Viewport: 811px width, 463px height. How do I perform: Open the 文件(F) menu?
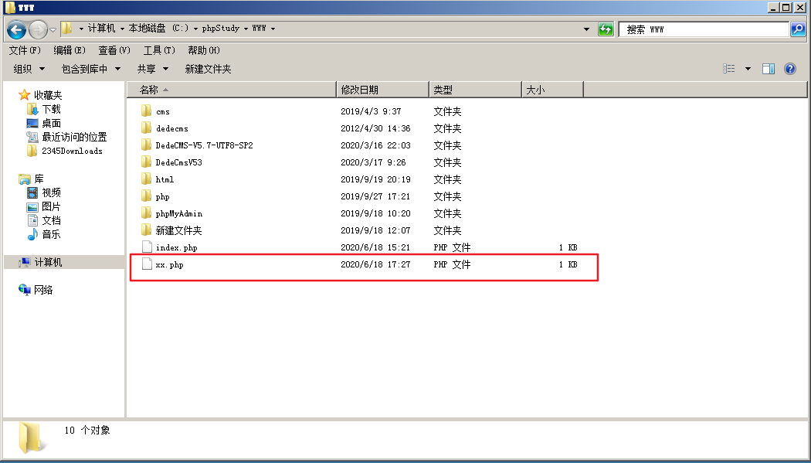[24, 50]
